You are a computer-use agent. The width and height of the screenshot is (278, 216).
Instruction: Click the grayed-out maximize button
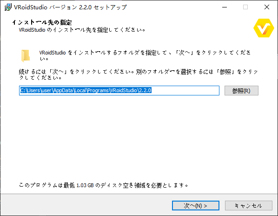pyautogui.click(x=245, y=7)
